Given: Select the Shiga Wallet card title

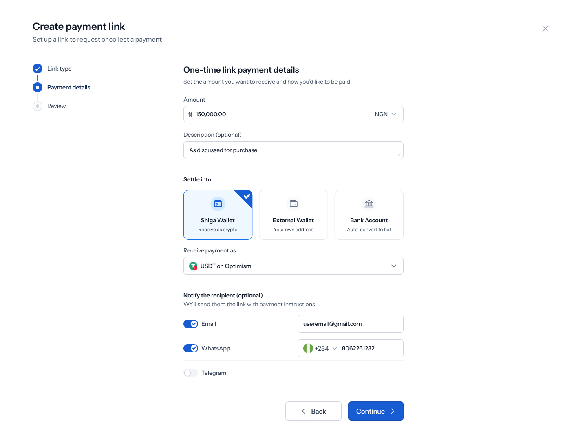Looking at the screenshot, I should point(218,220).
